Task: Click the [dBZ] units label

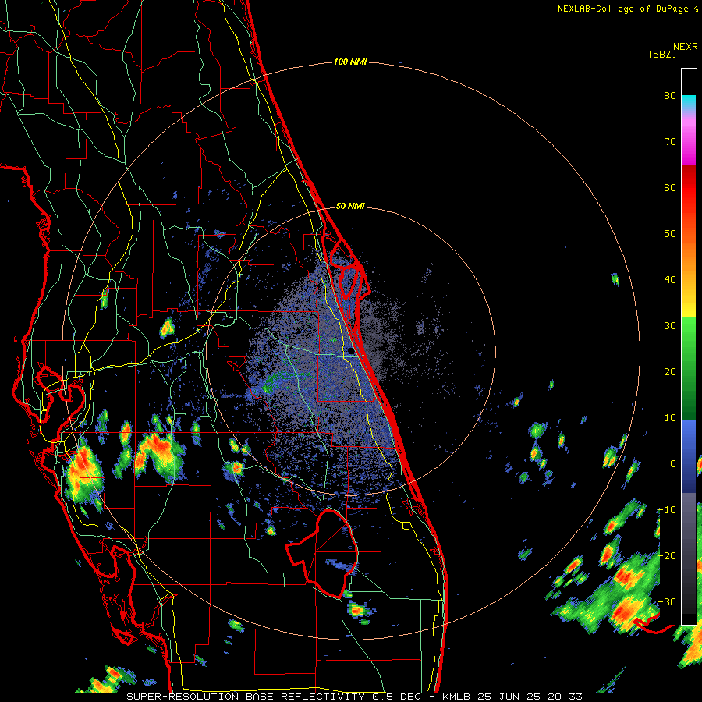Action: 662,54
